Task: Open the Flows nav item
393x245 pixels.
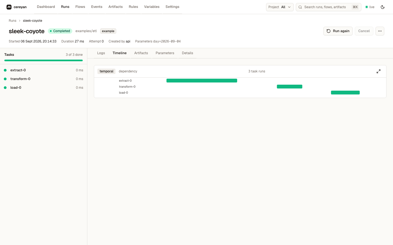Action: [x=80, y=7]
